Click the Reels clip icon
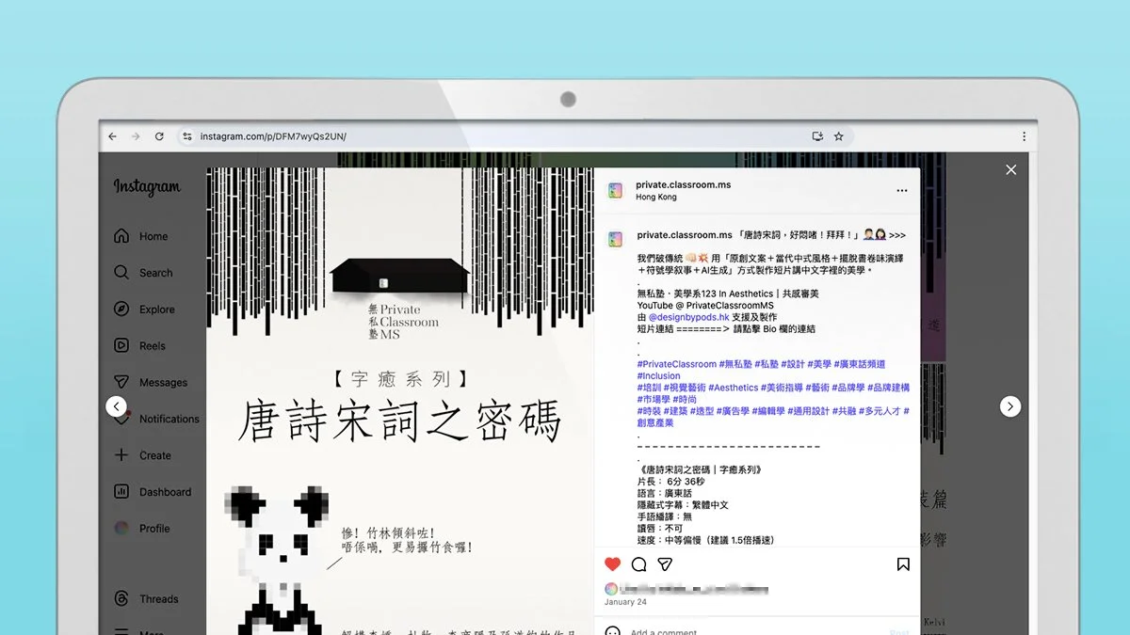 (x=121, y=345)
